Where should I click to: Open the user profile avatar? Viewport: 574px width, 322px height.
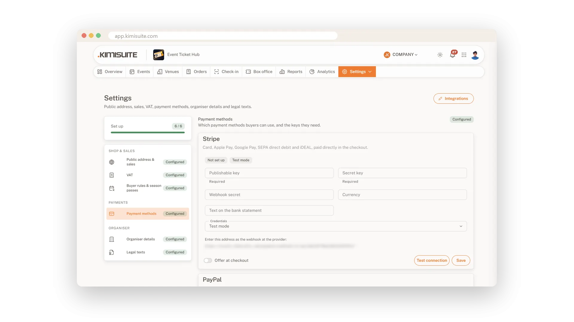[x=475, y=55]
